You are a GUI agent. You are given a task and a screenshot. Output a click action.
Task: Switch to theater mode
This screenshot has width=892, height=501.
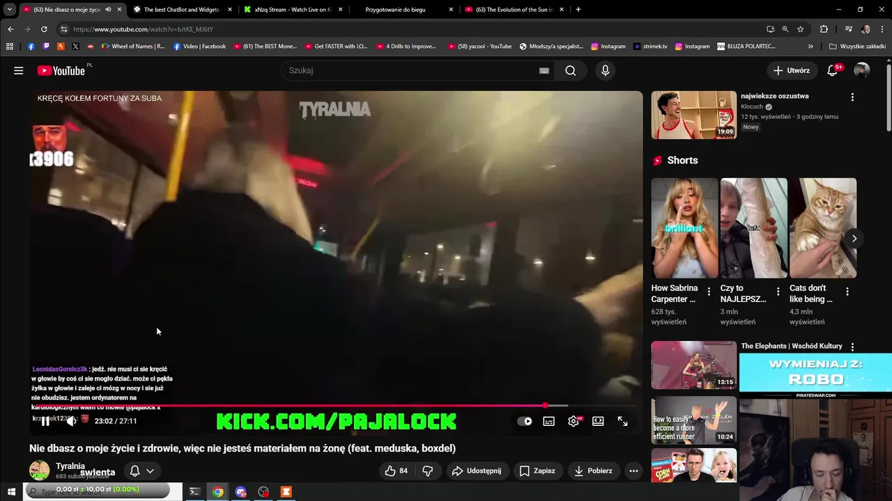point(598,421)
